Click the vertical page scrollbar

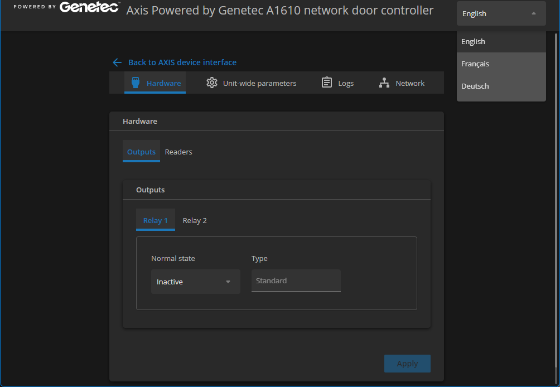tap(556, 200)
